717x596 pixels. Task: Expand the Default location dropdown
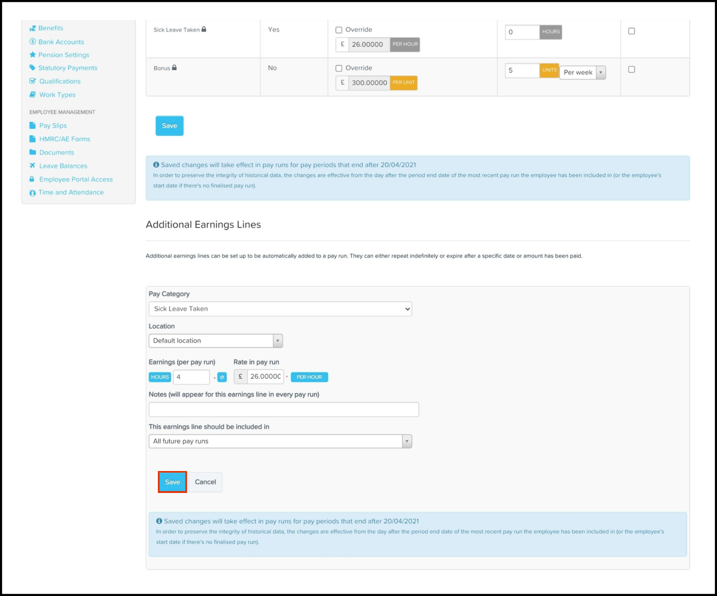pos(216,341)
